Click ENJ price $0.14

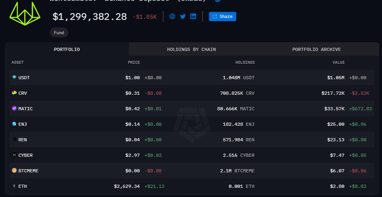132,124
